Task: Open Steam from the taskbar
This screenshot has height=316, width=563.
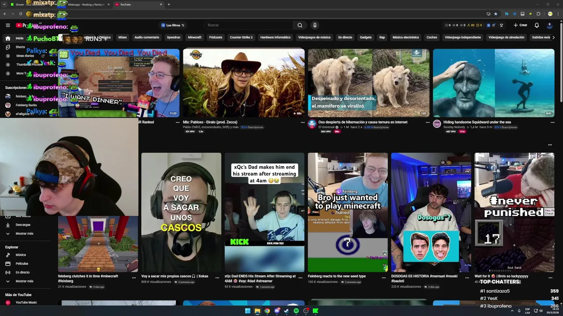Action: click(x=286, y=311)
